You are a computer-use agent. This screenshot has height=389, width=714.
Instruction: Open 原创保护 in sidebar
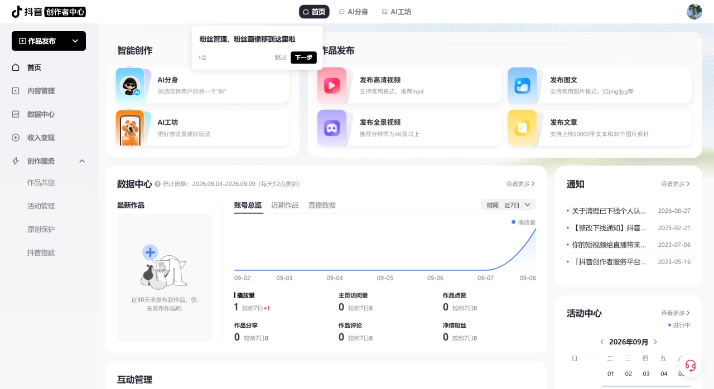click(x=41, y=229)
